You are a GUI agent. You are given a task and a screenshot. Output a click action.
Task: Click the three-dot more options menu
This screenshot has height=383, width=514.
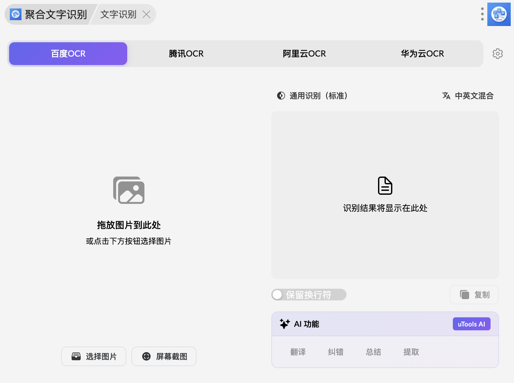482,14
